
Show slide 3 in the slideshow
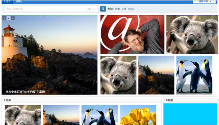pos(13,18)
